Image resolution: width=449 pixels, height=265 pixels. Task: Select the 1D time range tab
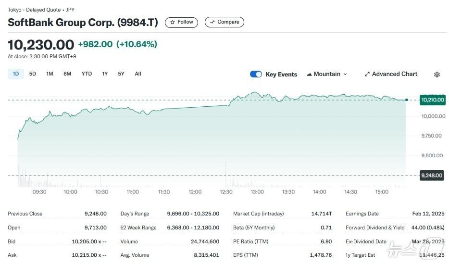(x=16, y=74)
